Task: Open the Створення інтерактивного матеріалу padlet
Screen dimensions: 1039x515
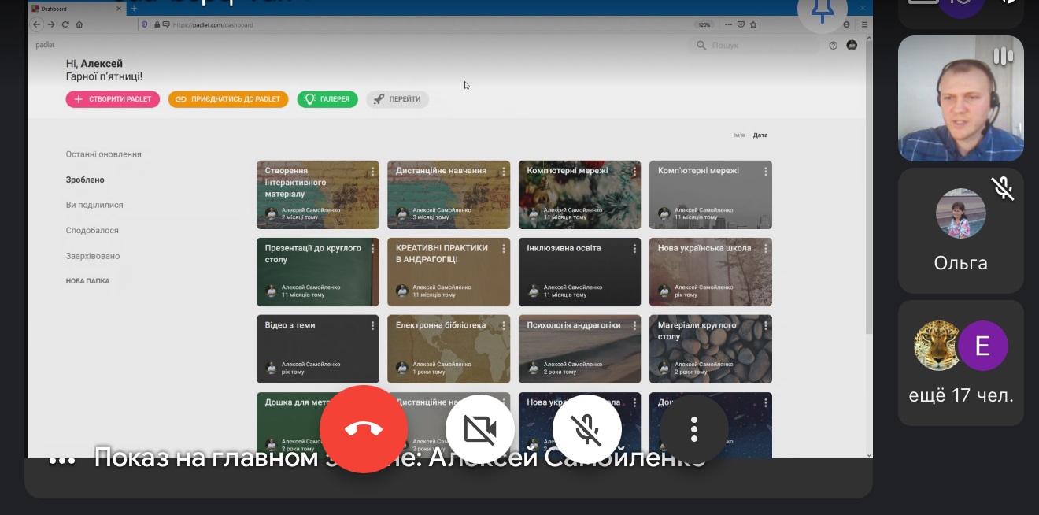Action: click(x=318, y=195)
